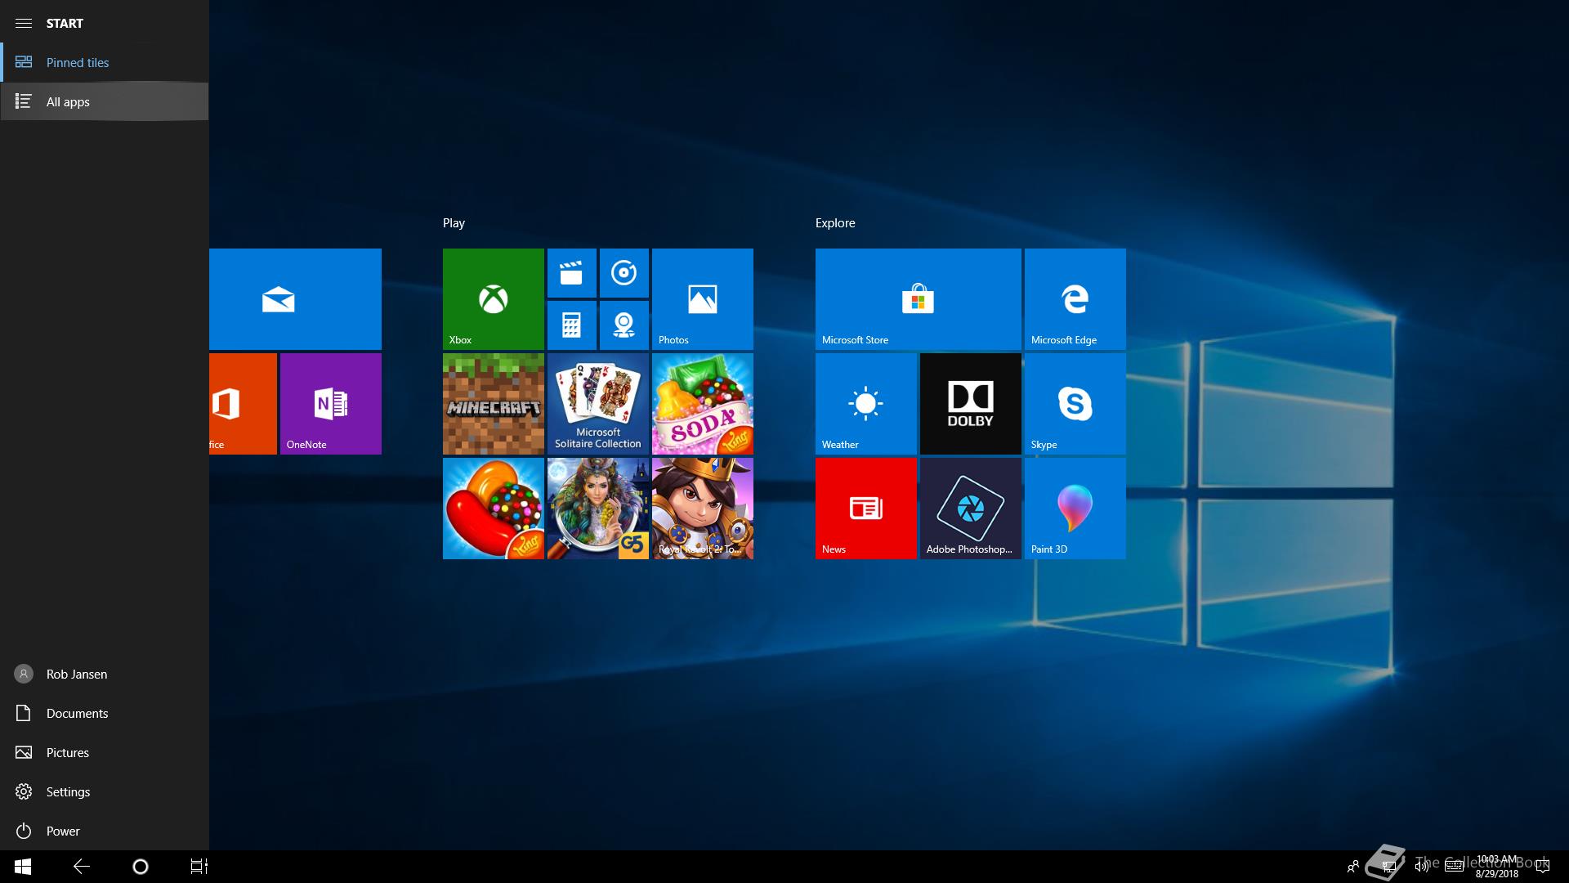Open the Microsoft Store tile

click(919, 299)
